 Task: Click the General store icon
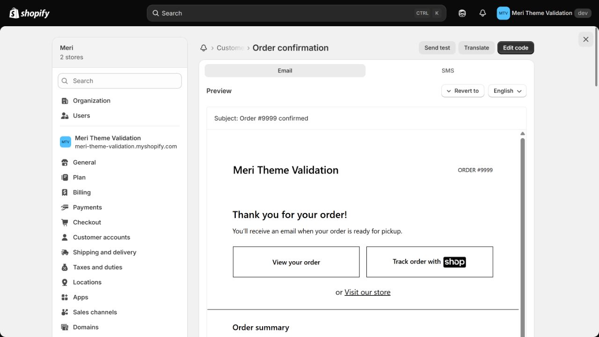(65, 162)
